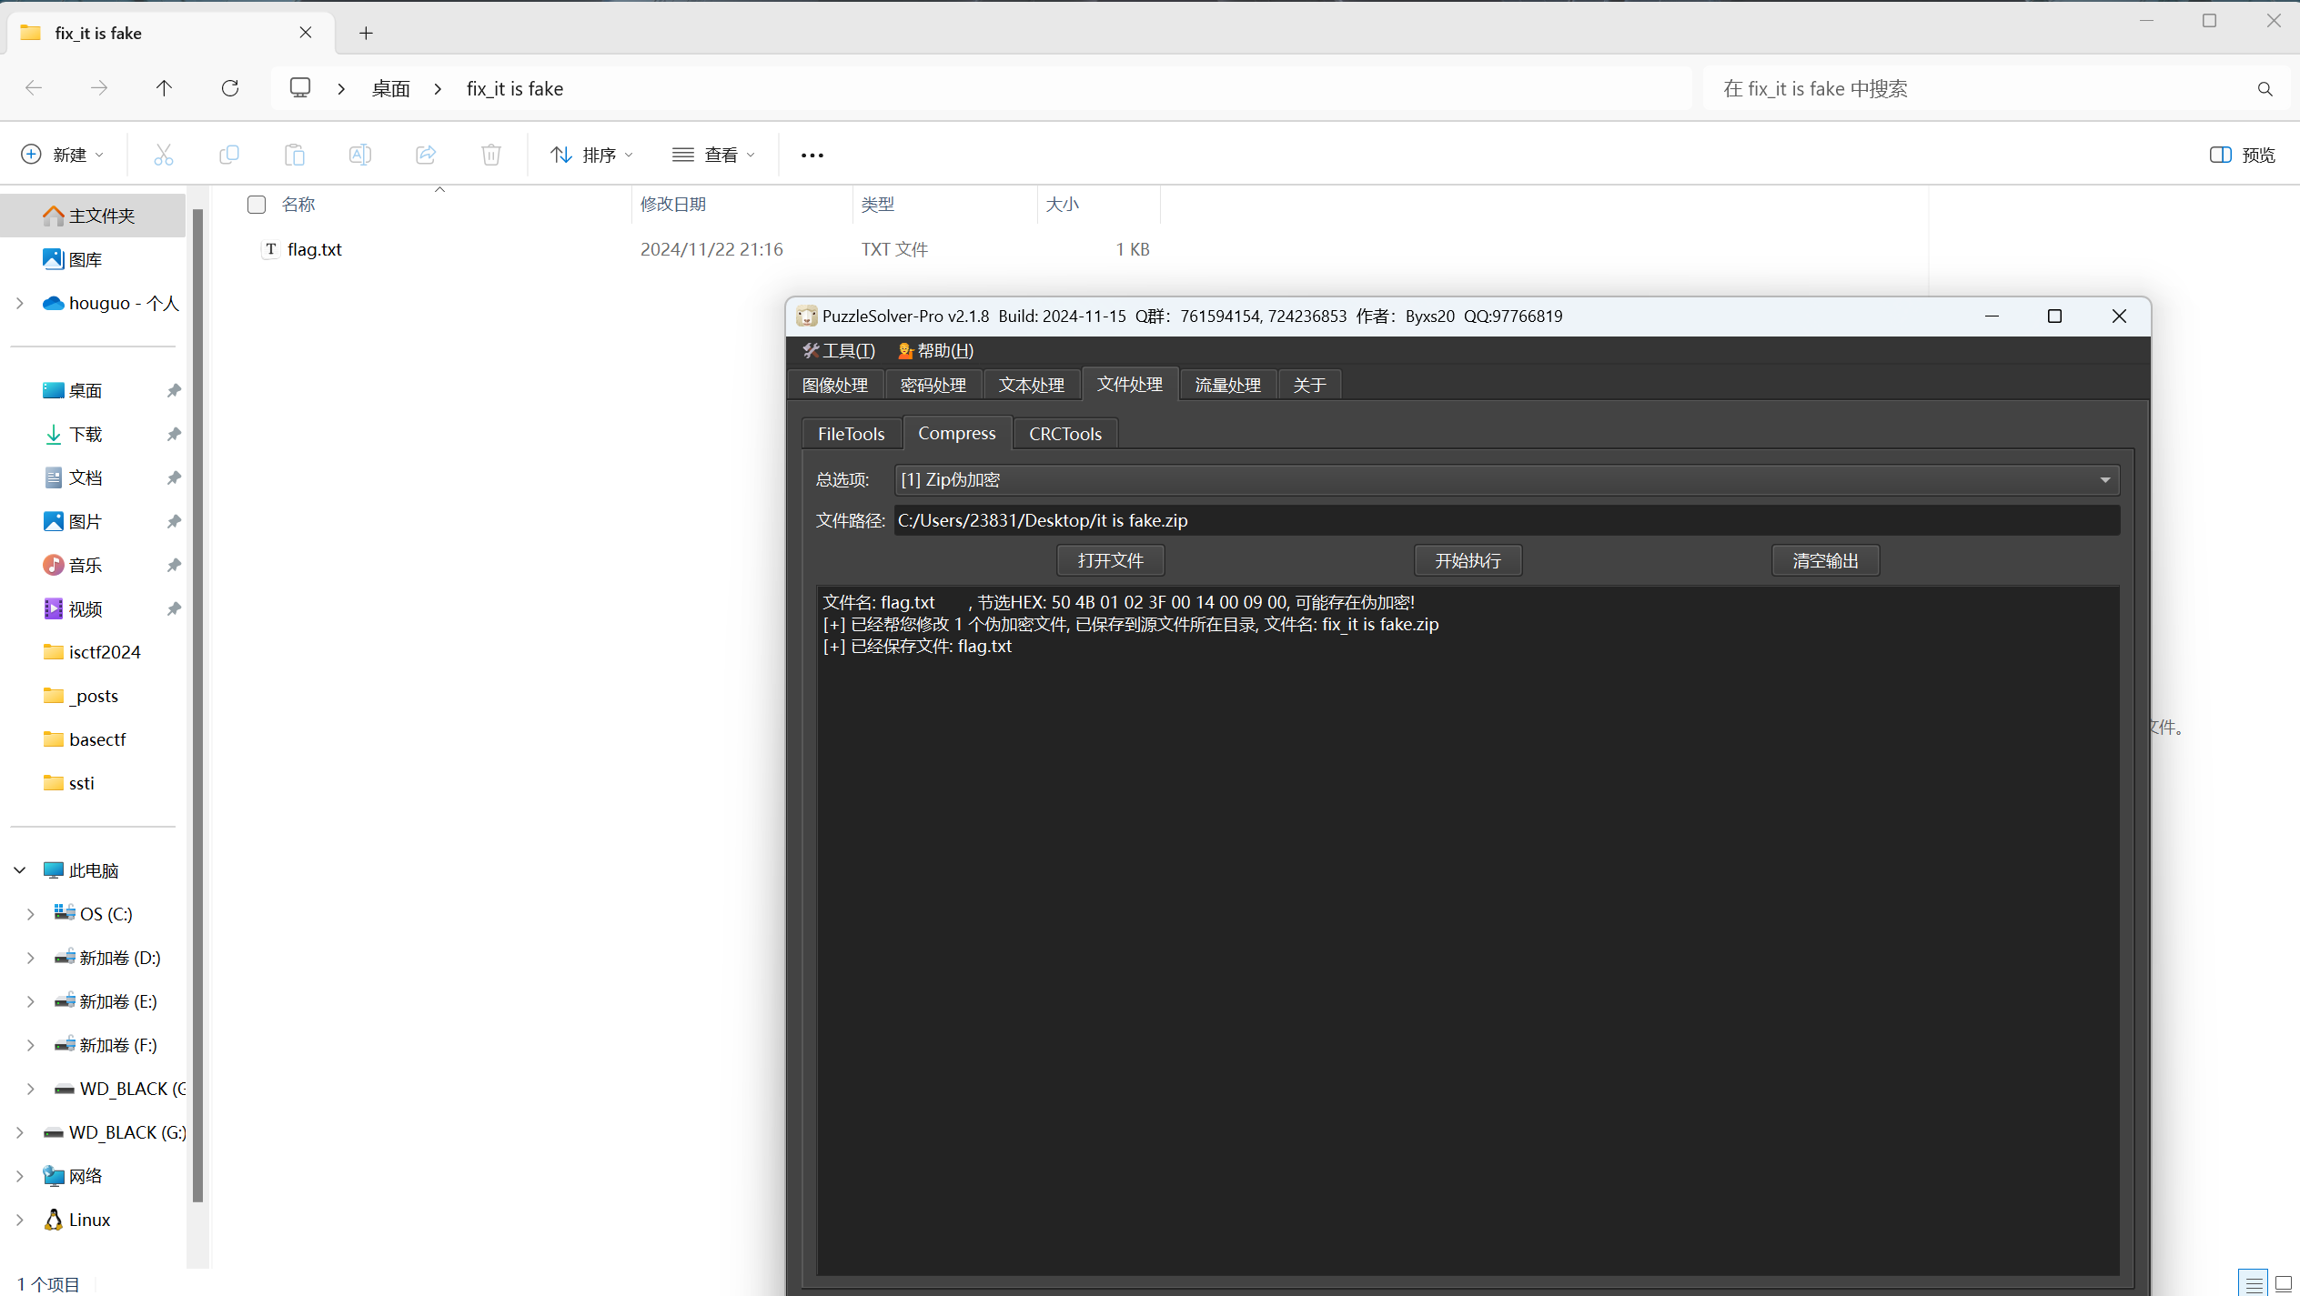Go back with the Explorer back arrow
Viewport: 2300px width, 1296px height.
point(34,88)
